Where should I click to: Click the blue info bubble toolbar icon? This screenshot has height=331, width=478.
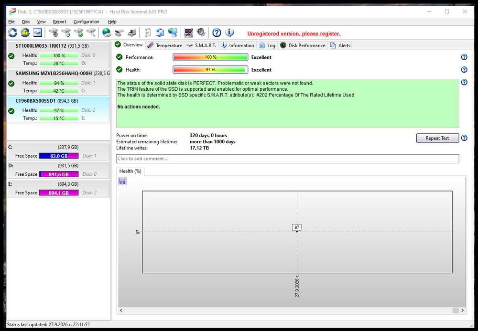[229, 32]
